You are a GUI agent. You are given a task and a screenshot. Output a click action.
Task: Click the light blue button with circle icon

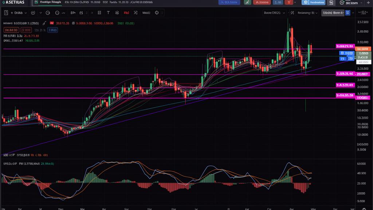coord(314,3)
